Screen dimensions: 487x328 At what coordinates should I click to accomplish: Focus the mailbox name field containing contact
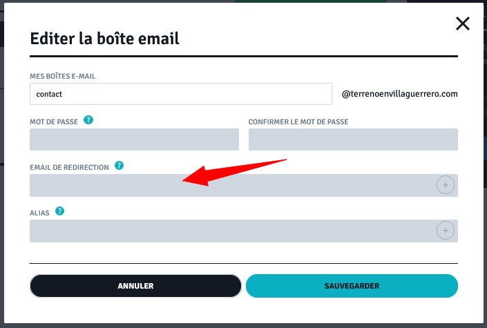181,94
